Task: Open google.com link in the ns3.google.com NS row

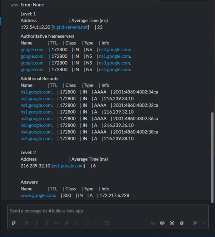Action: point(32,63)
